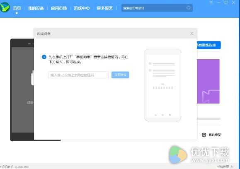Screen dimensions: 240x169
Task: Click the system repair gear icon
Action: tap(204, 135)
